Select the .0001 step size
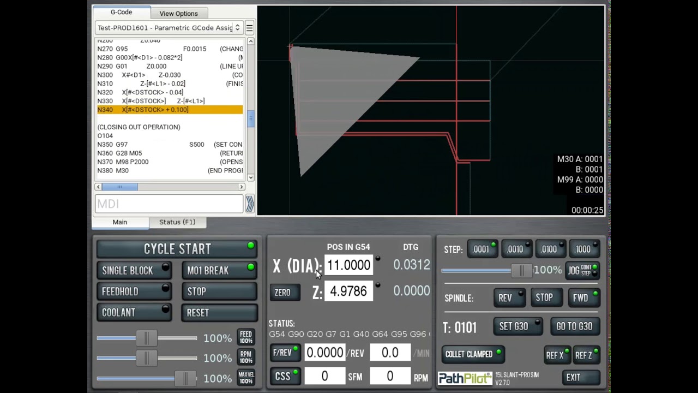The width and height of the screenshot is (698, 393). point(483,249)
